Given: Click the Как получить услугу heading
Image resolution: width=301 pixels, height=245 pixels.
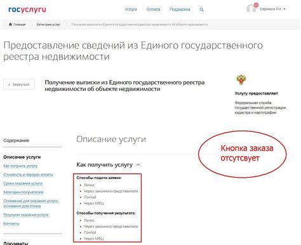Looking at the screenshot, I should [x=104, y=165].
